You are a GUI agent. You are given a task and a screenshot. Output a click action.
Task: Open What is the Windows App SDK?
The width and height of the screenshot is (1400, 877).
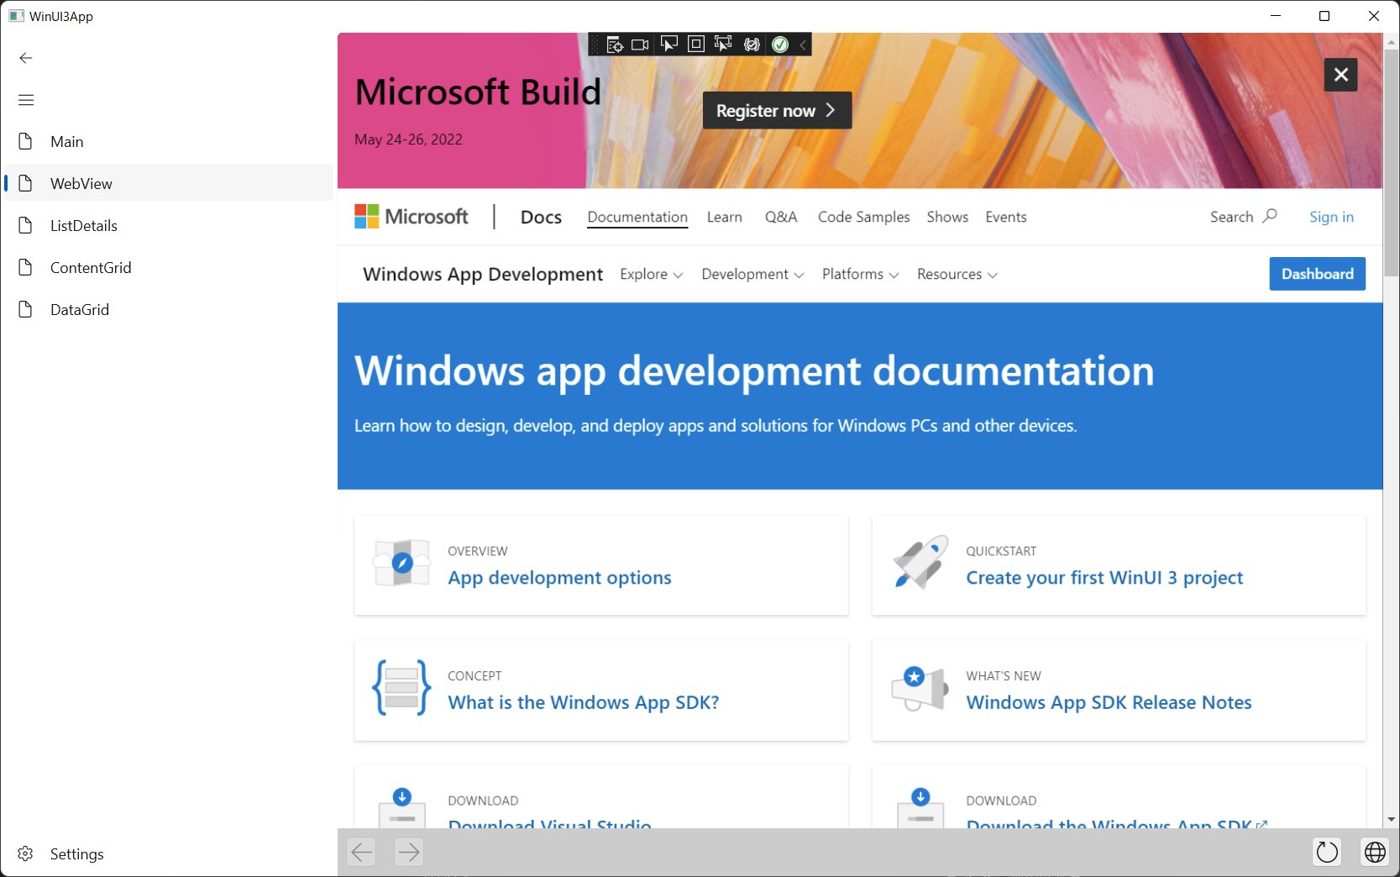[x=584, y=702]
